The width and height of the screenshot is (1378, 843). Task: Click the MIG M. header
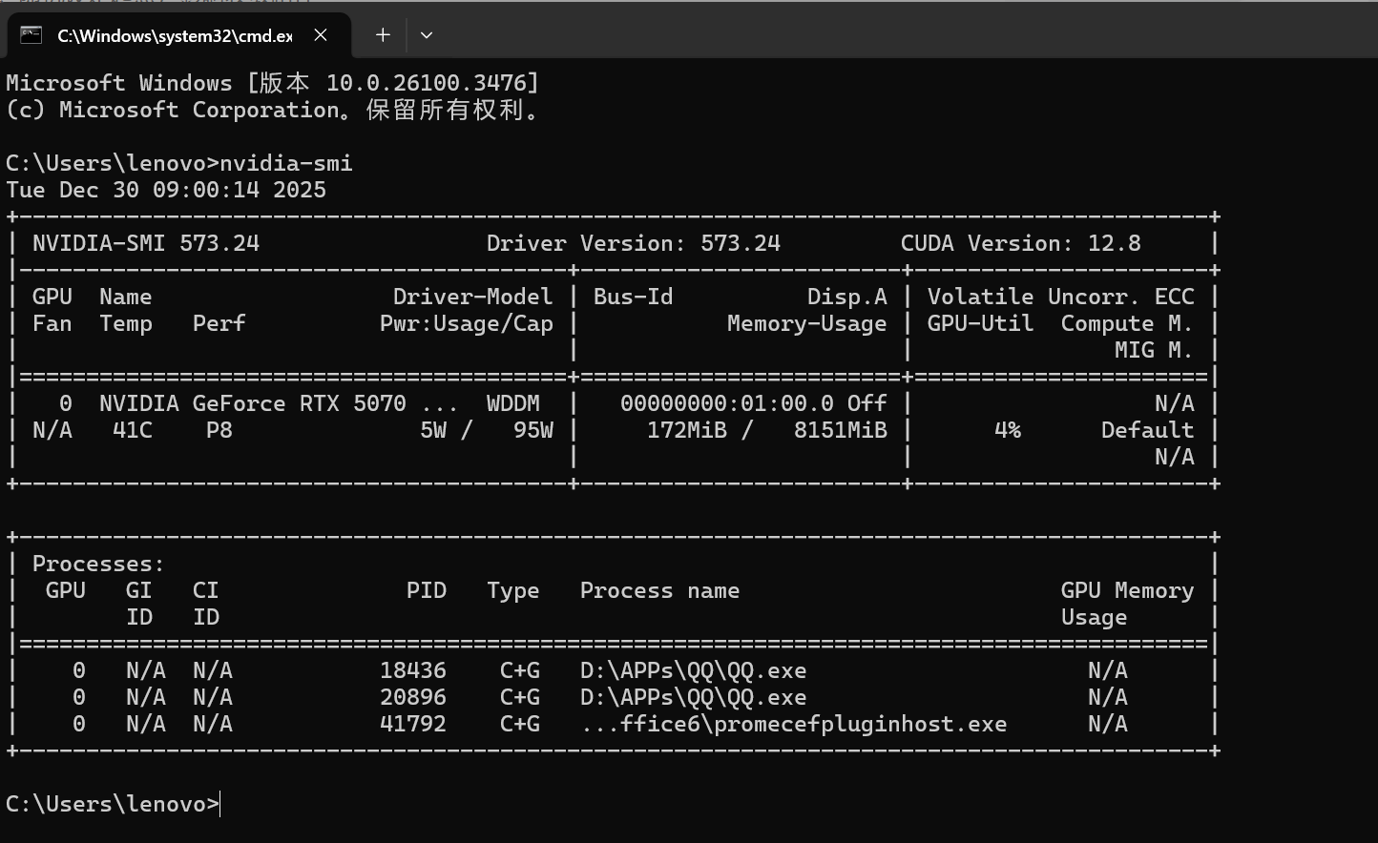point(1154,350)
